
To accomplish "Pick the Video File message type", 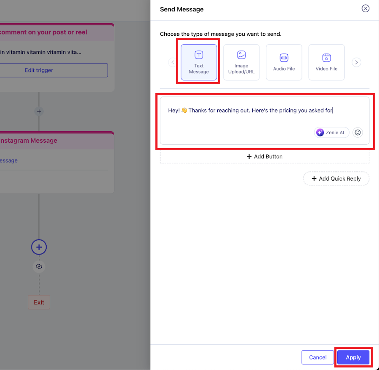I will coord(326,62).
